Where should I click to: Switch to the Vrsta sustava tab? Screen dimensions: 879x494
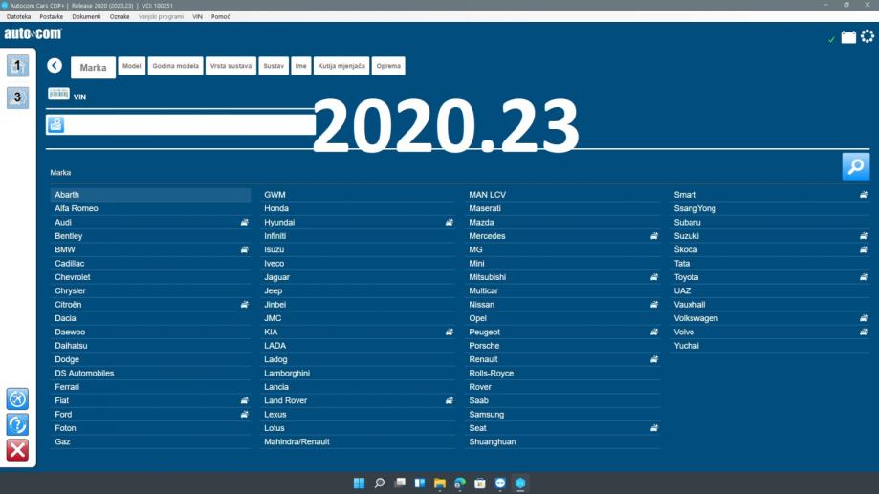[x=231, y=66]
